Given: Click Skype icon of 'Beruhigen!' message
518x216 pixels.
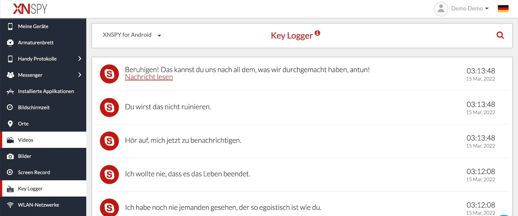Looking at the screenshot, I should (x=109, y=74).
